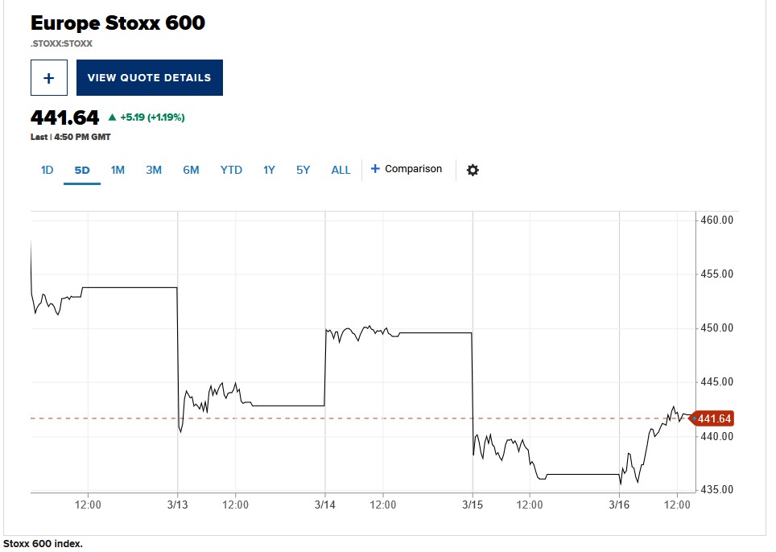Select the 5D time range tab
The width and height of the screenshot is (776, 552).
82,170
